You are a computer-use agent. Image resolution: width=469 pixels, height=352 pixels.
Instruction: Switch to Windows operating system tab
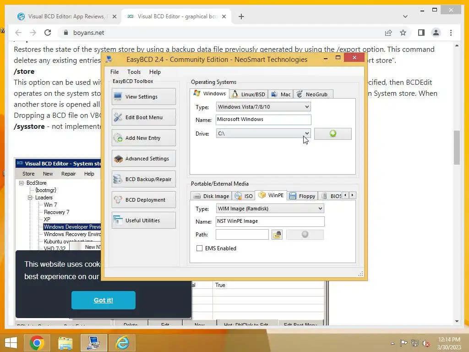coord(209,93)
